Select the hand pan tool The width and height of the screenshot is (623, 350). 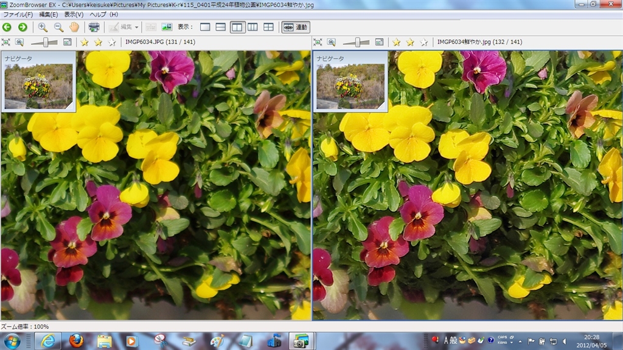pos(74,27)
